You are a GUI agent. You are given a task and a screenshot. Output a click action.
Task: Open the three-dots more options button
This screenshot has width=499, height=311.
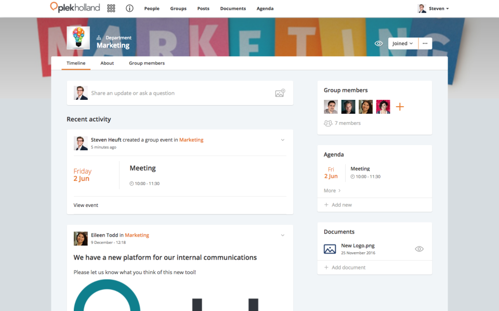pos(425,44)
